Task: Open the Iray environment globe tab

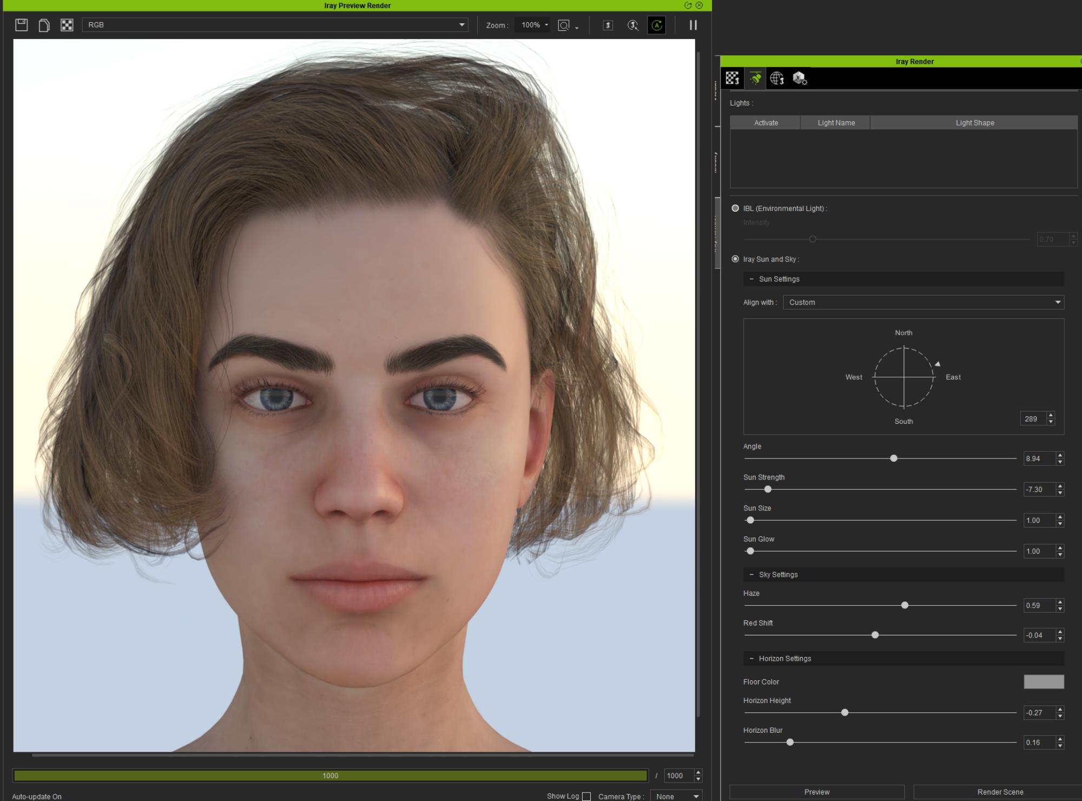Action: [777, 78]
